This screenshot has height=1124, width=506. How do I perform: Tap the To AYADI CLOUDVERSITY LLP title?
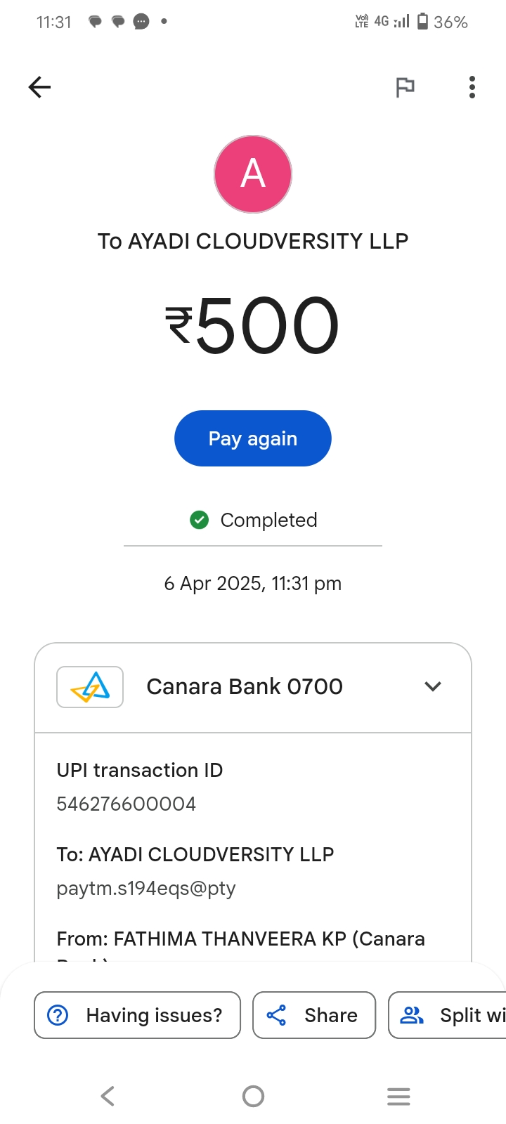[x=253, y=241]
